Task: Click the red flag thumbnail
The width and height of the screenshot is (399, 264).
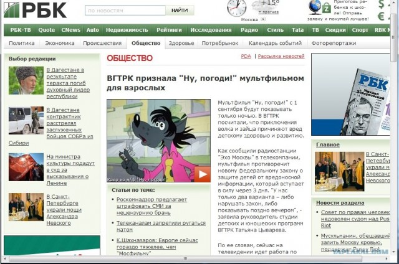Action: pyautogui.click(x=26, y=167)
